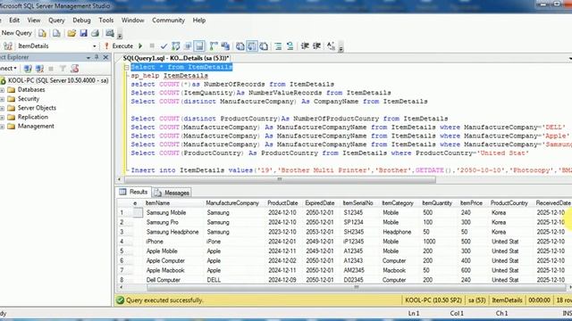Open the Community menu
The width and height of the screenshot is (572, 321).
[x=169, y=21]
